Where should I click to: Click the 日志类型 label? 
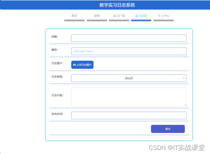point(57,77)
